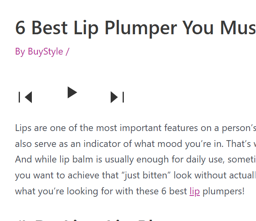Viewport: 256px width, 221px height.
Task: Follow the underlined "lip" hyperlink
Action: 195,191
